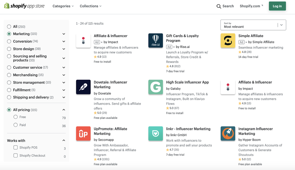Click 'by linkr GmbH' developer text
295x170 pixels.
[x=176, y=135]
